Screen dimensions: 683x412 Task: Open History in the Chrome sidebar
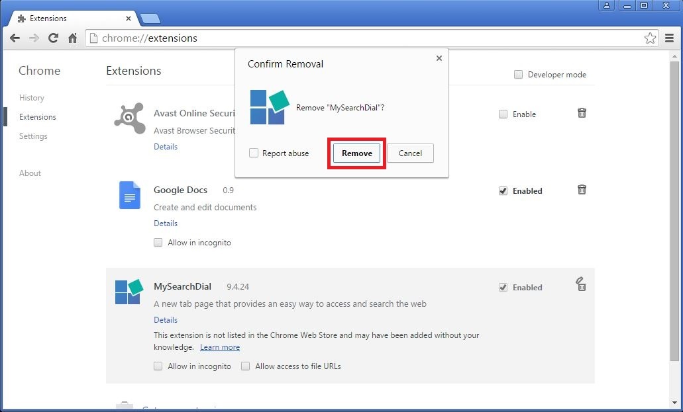[31, 97]
